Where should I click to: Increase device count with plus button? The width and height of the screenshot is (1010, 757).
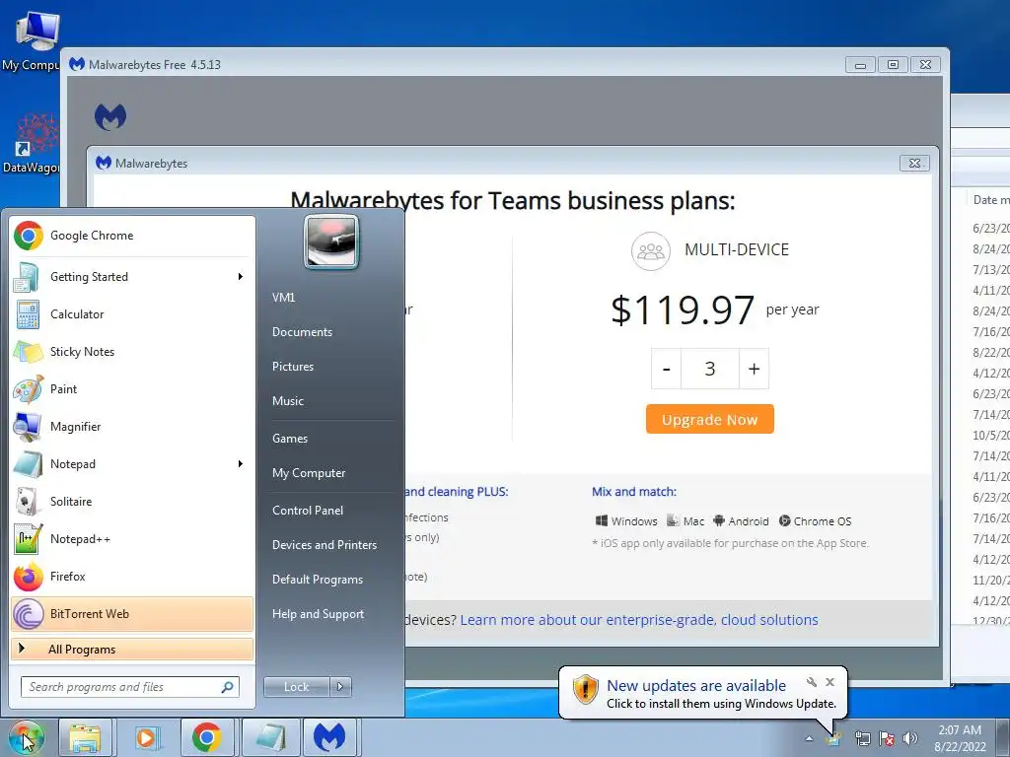click(754, 369)
